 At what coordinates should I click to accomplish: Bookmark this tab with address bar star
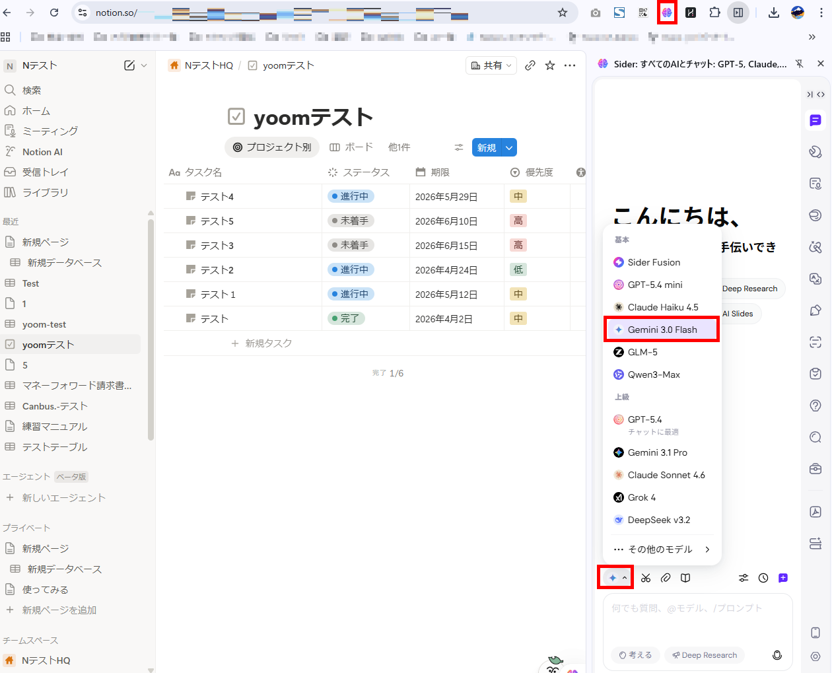click(x=563, y=13)
